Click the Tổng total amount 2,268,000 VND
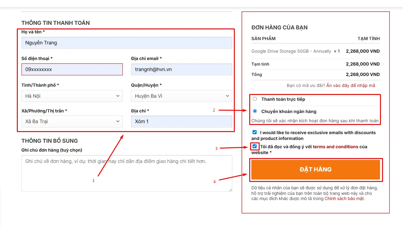Viewport: 403px width, 238px height. click(362, 74)
